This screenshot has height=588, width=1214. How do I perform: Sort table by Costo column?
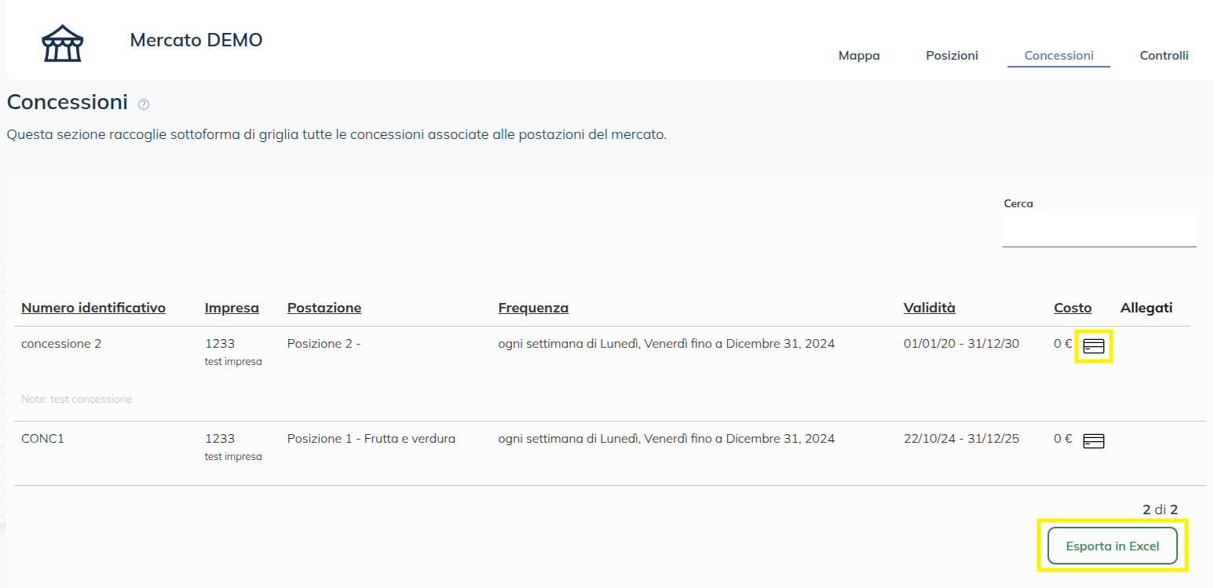pos(1073,308)
